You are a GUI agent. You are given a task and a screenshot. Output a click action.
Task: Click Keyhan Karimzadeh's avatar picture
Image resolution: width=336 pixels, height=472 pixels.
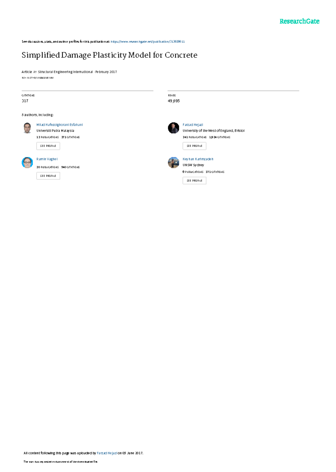coord(173,162)
